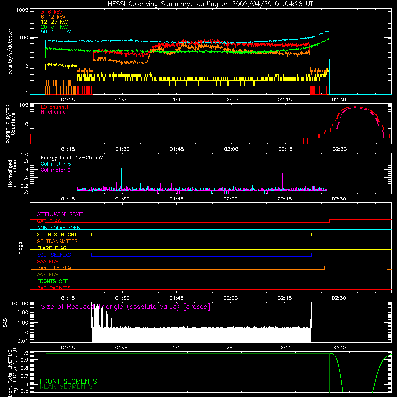Click the SAS axis label
The image size is (397, 397).
[5, 323]
